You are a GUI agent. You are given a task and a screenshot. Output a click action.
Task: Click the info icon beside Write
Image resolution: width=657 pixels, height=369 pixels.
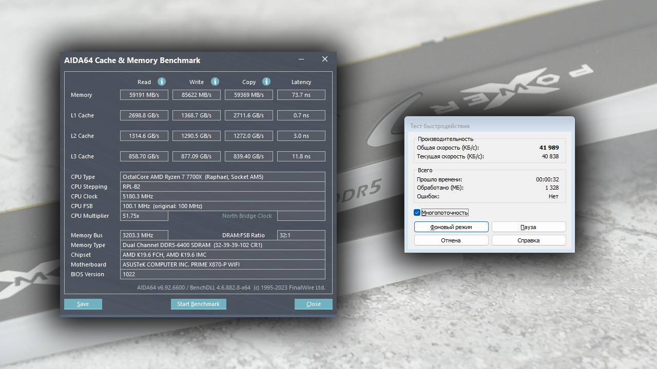[x=215, y=81]
